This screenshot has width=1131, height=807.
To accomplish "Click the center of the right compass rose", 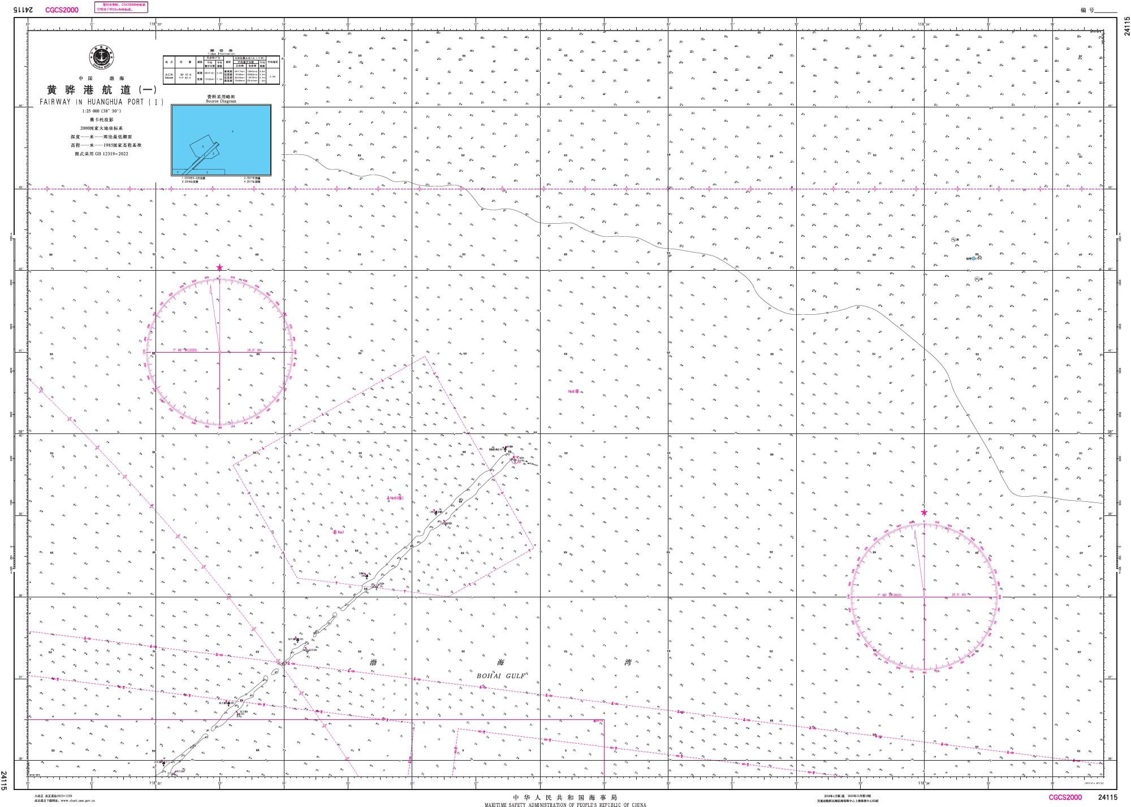I will (924, 597).
